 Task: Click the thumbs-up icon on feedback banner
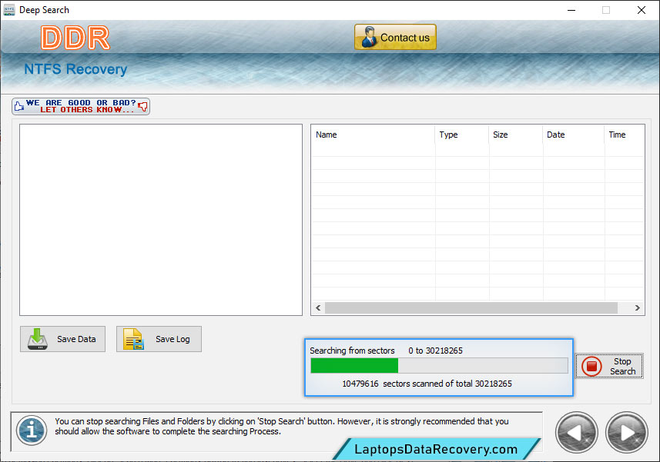19,106
